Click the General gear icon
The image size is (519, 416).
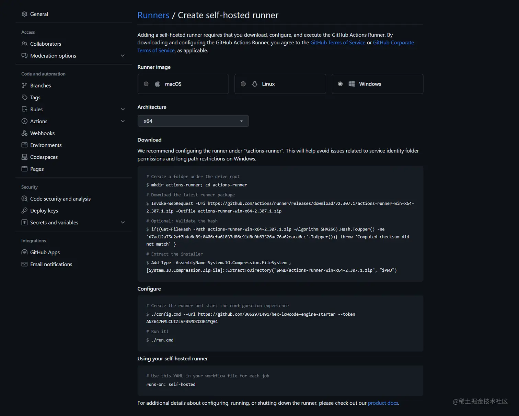[24, 14]
